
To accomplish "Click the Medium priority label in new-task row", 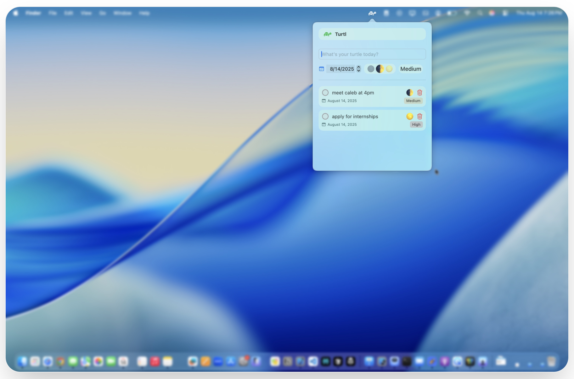I will [410, 69].
